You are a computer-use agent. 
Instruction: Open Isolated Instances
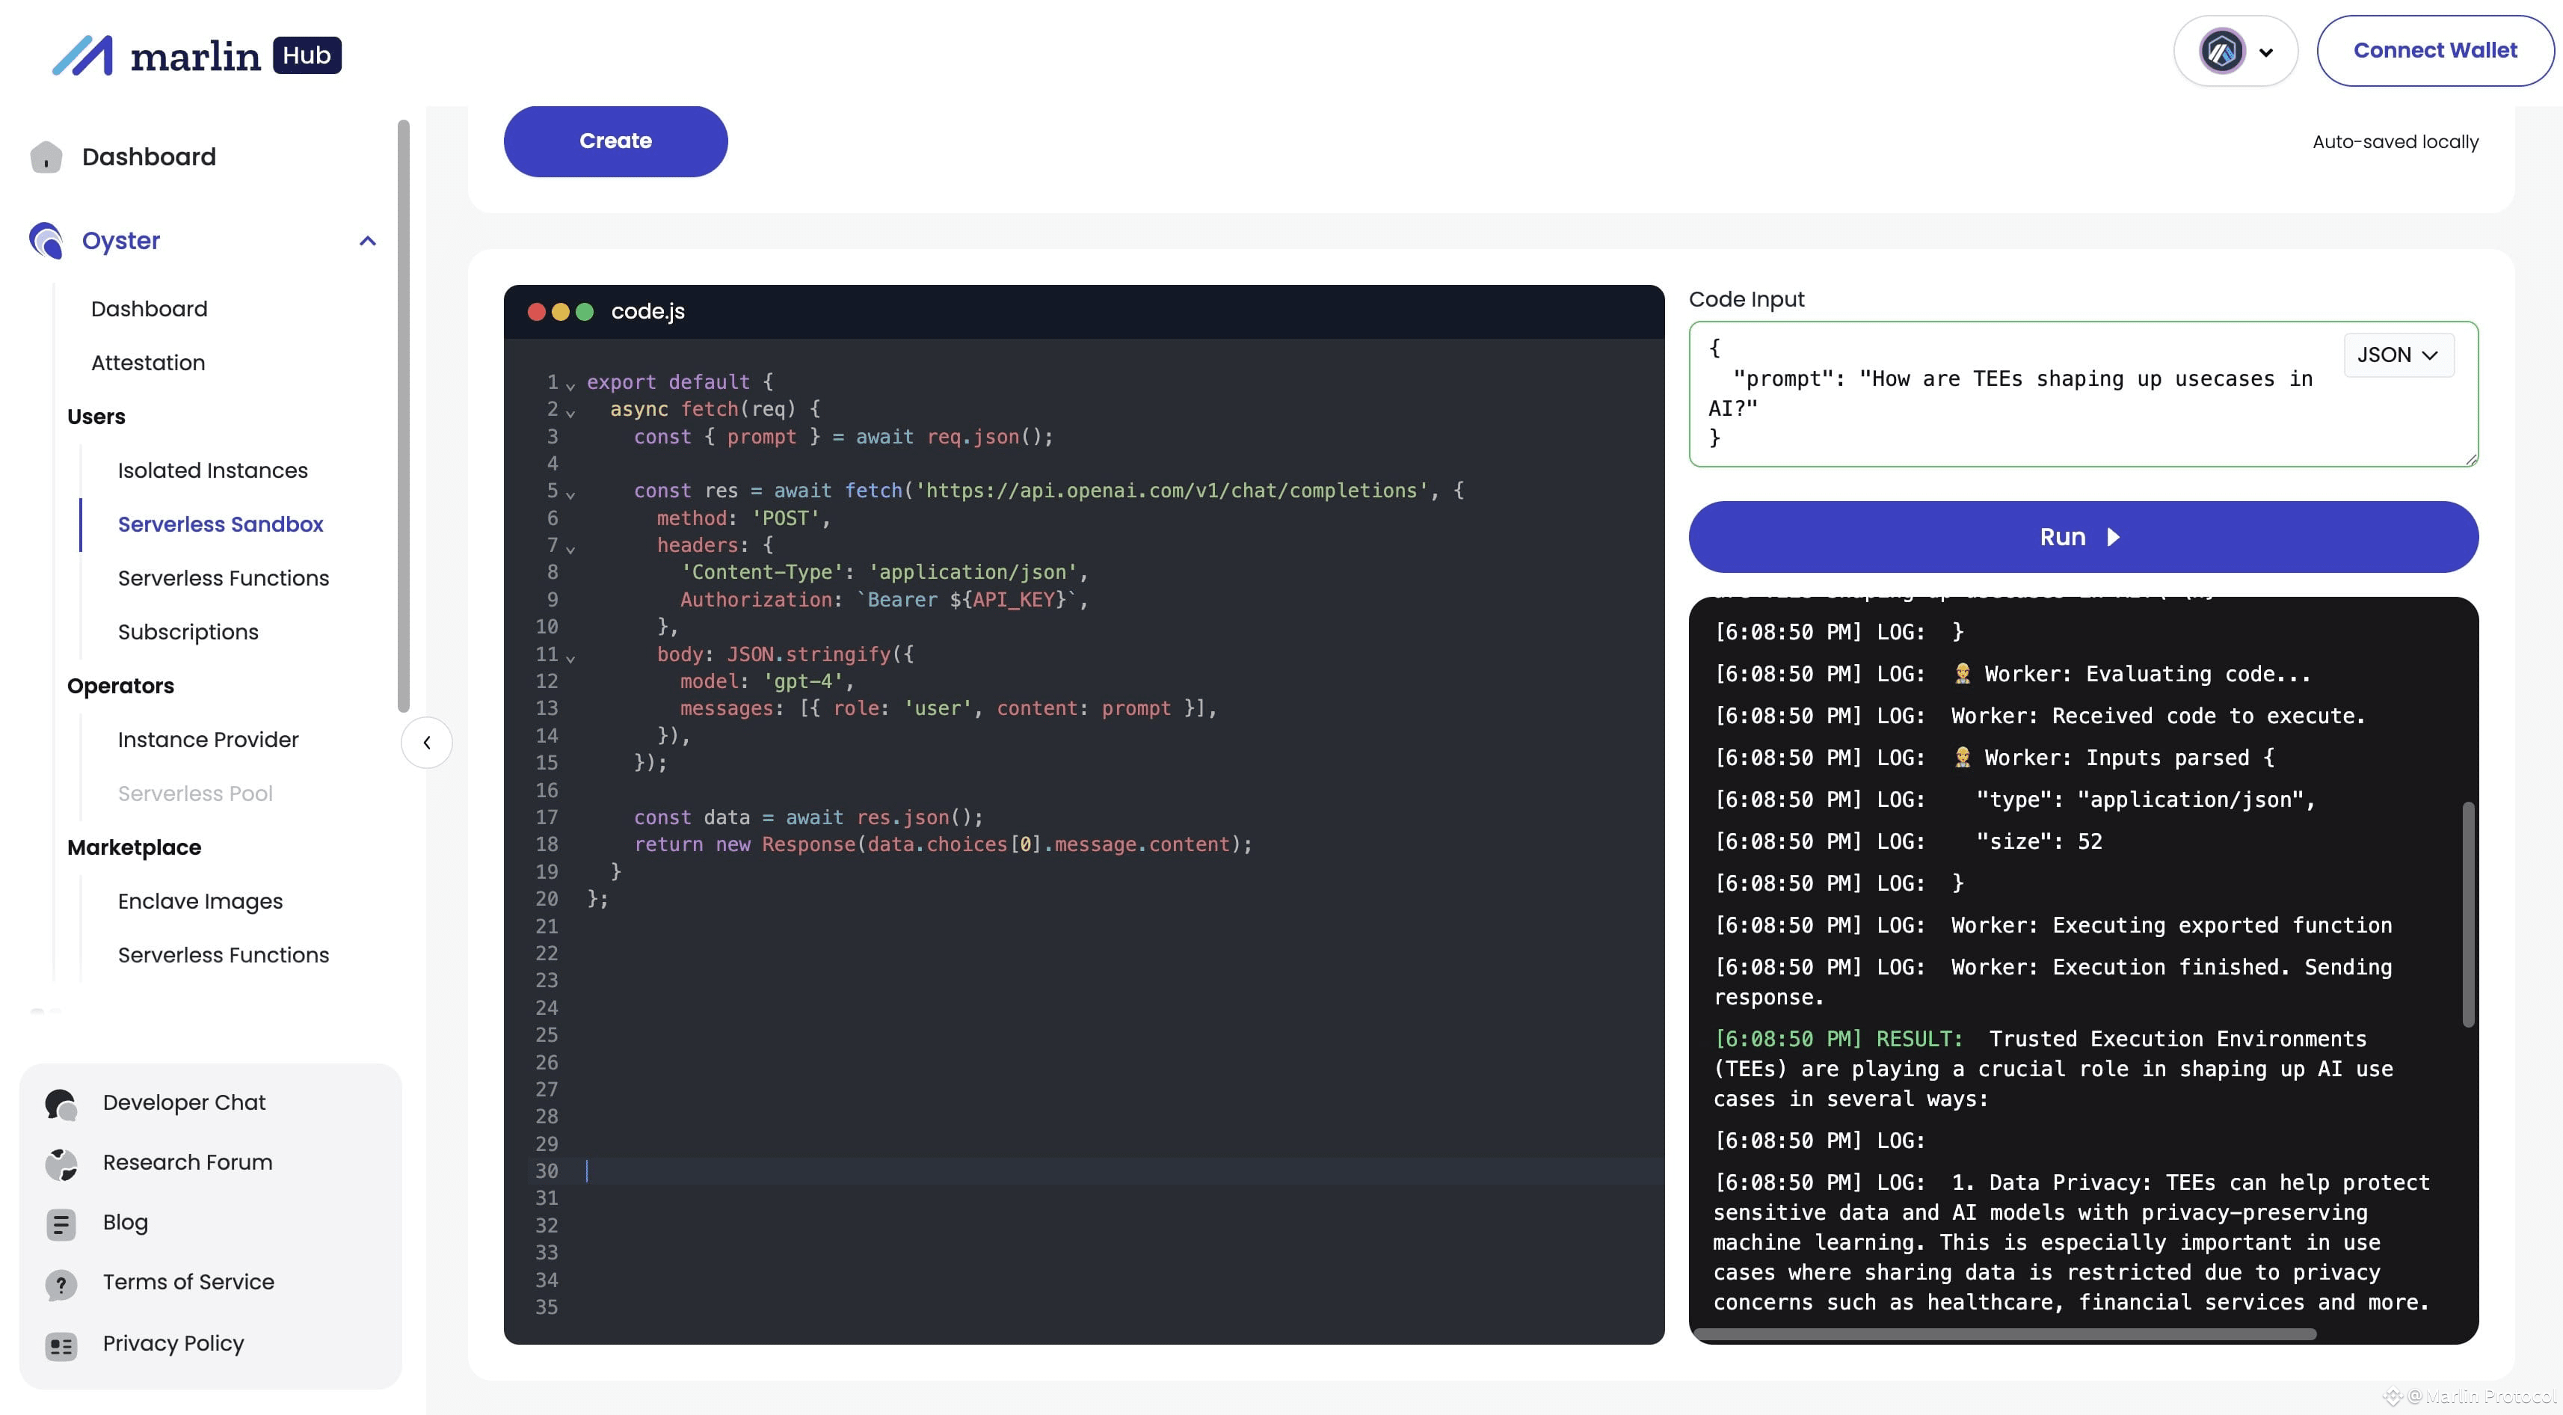[213, 470]
